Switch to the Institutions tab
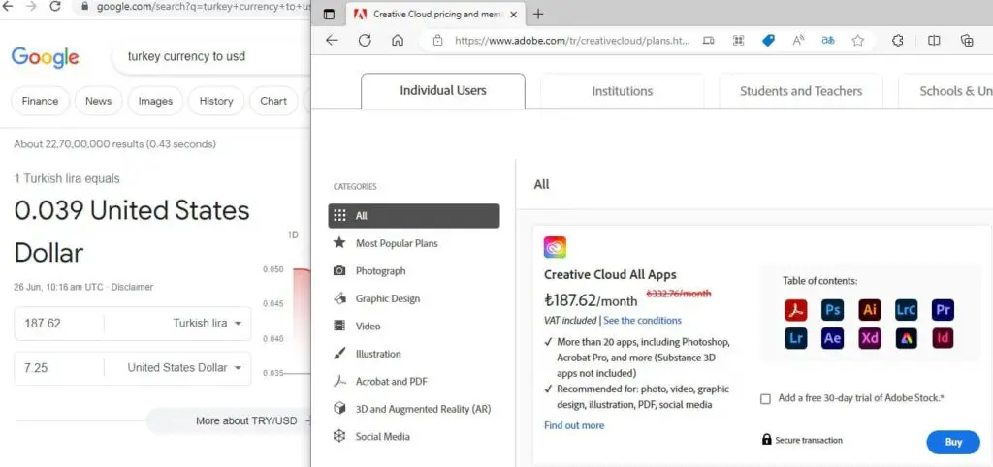 (622, 91)
